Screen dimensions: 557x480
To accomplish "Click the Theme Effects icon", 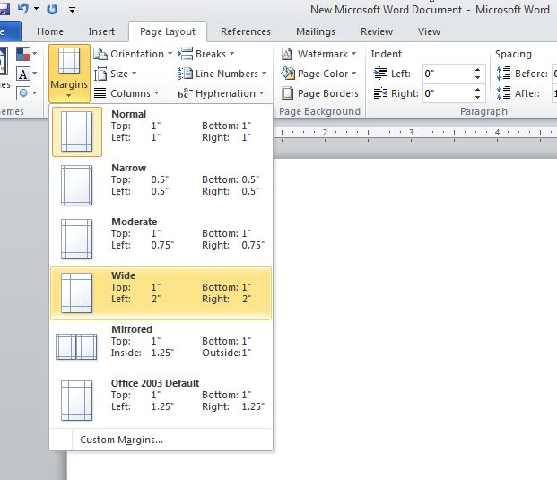I will pyautogui.click(x=23, y=93).
